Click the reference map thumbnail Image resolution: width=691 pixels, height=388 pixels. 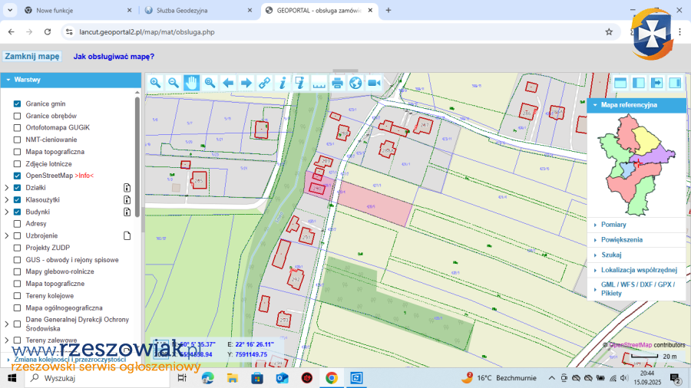pos(636,163)
